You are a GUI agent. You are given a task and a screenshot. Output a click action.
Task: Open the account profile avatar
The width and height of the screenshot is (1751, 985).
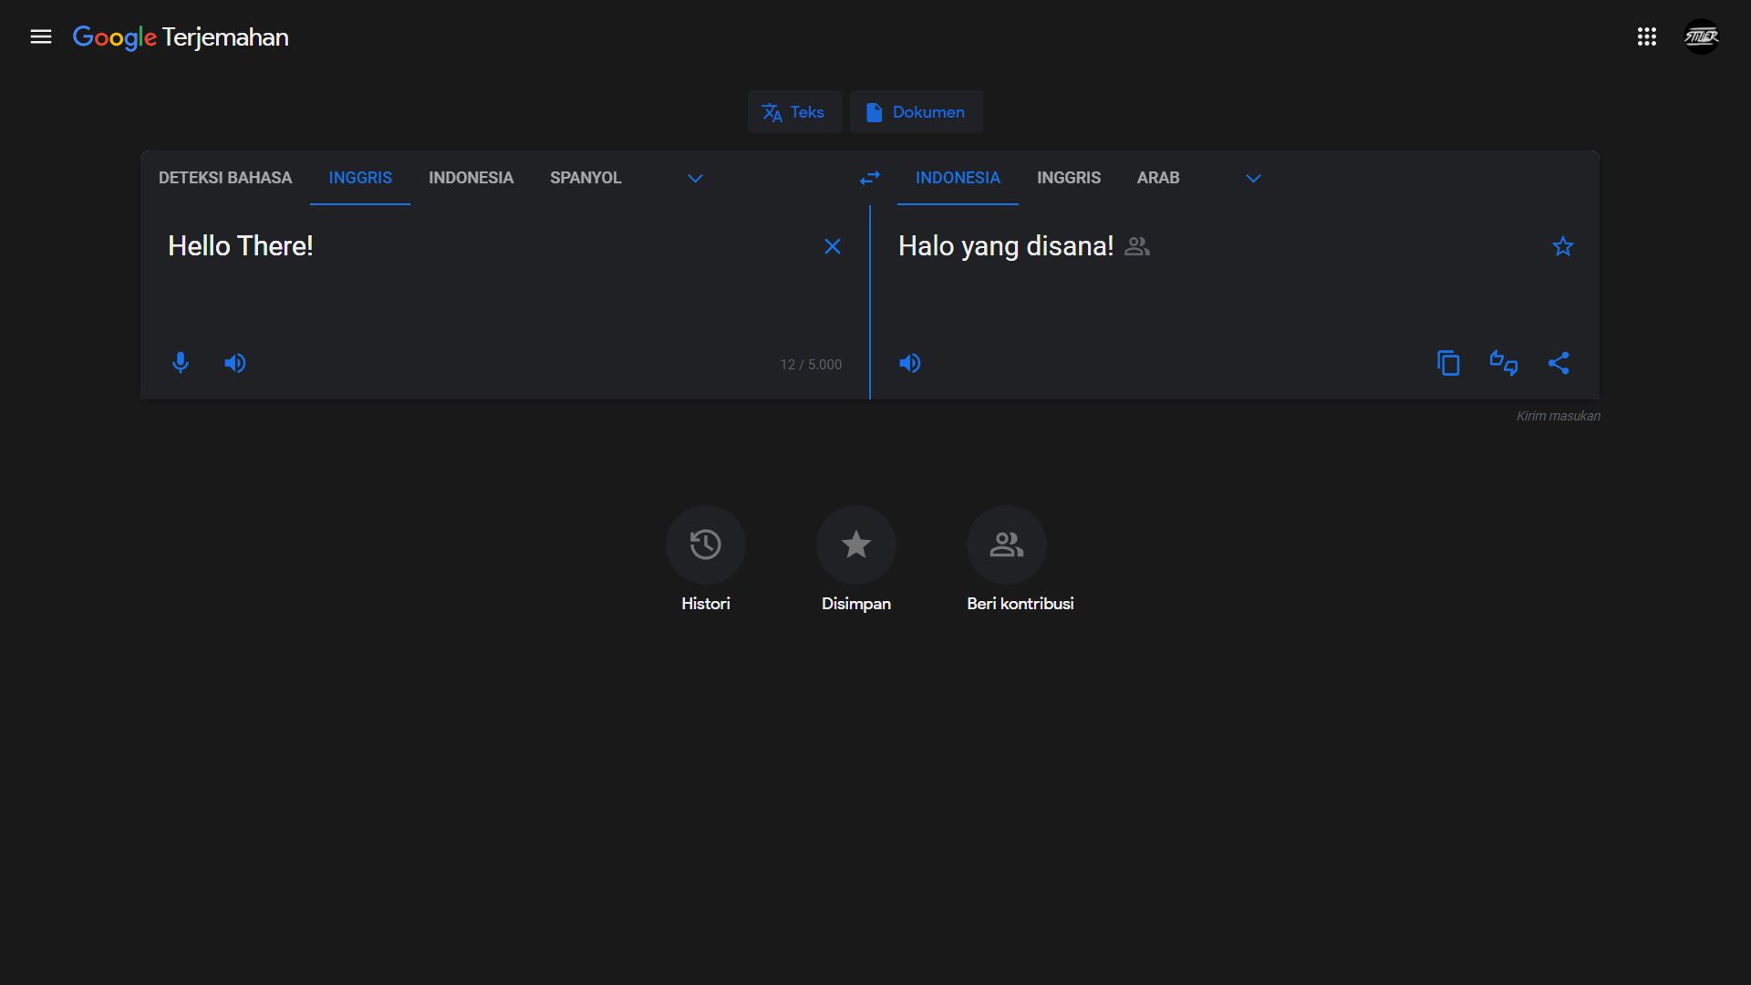coord(1701,36)
